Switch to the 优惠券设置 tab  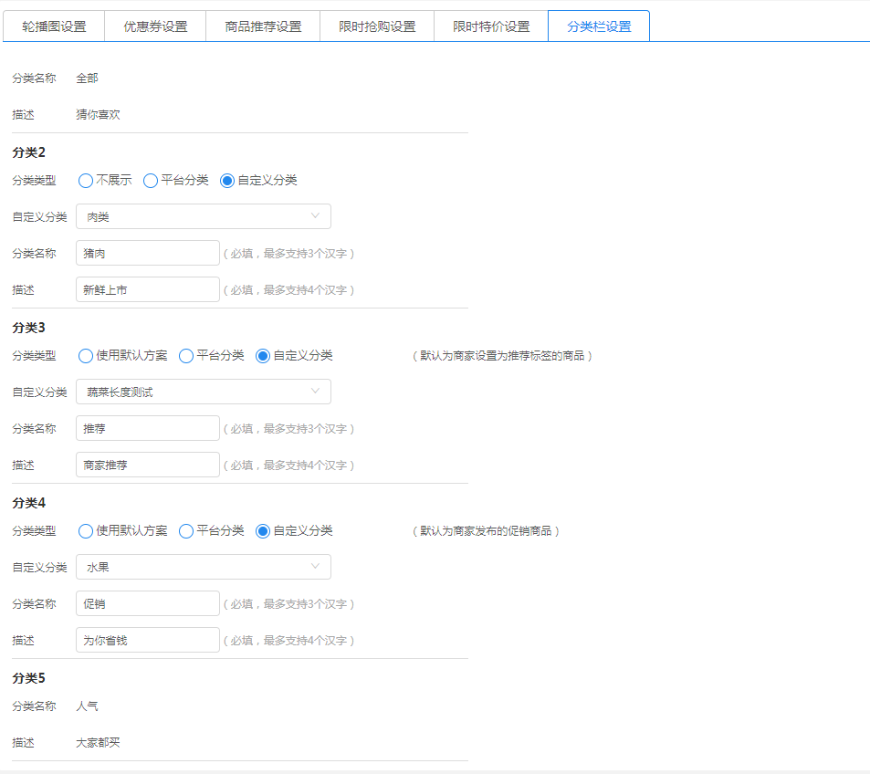[x=155, y=26]
